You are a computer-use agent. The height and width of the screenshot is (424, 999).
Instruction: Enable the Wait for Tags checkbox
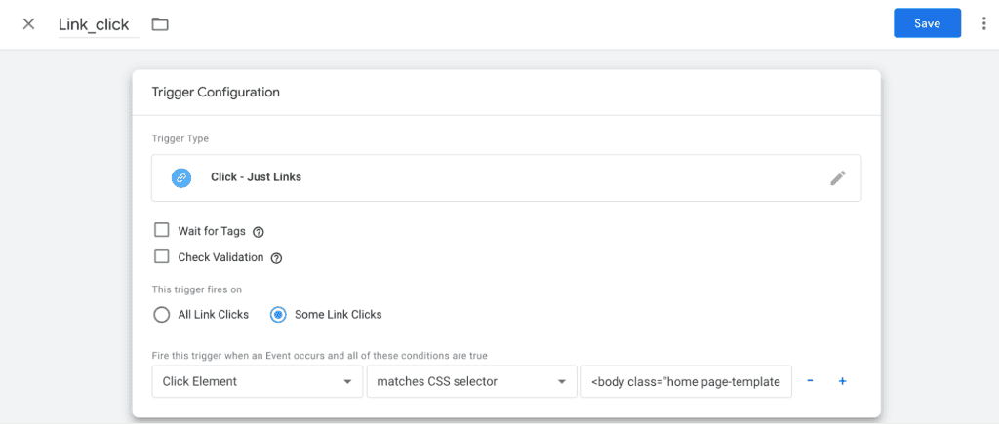162,231
